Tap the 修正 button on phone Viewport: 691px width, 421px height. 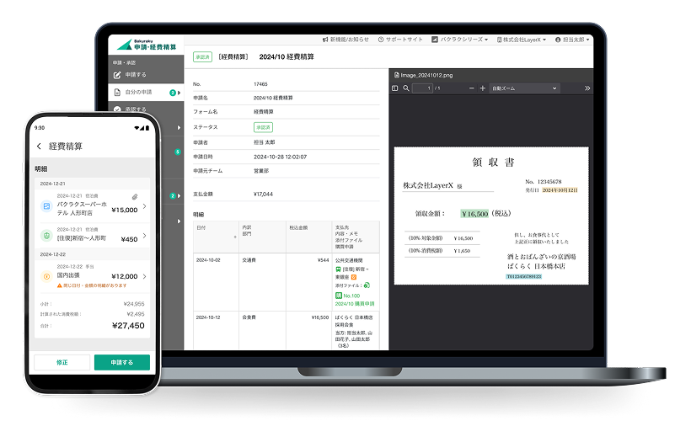(62, 362)
